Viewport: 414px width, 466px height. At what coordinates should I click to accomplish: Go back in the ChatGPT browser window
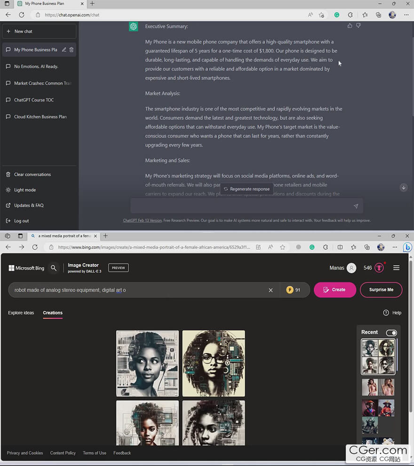pos(8,15)
